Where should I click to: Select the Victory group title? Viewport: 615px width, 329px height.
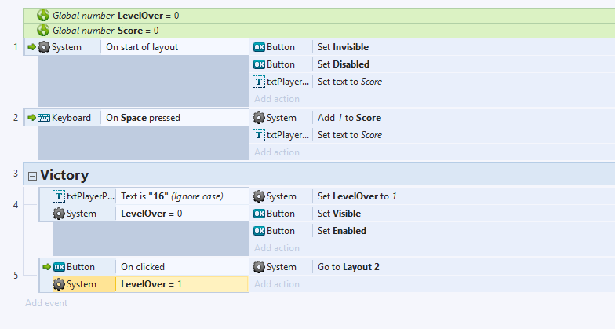tap(64, 175)
